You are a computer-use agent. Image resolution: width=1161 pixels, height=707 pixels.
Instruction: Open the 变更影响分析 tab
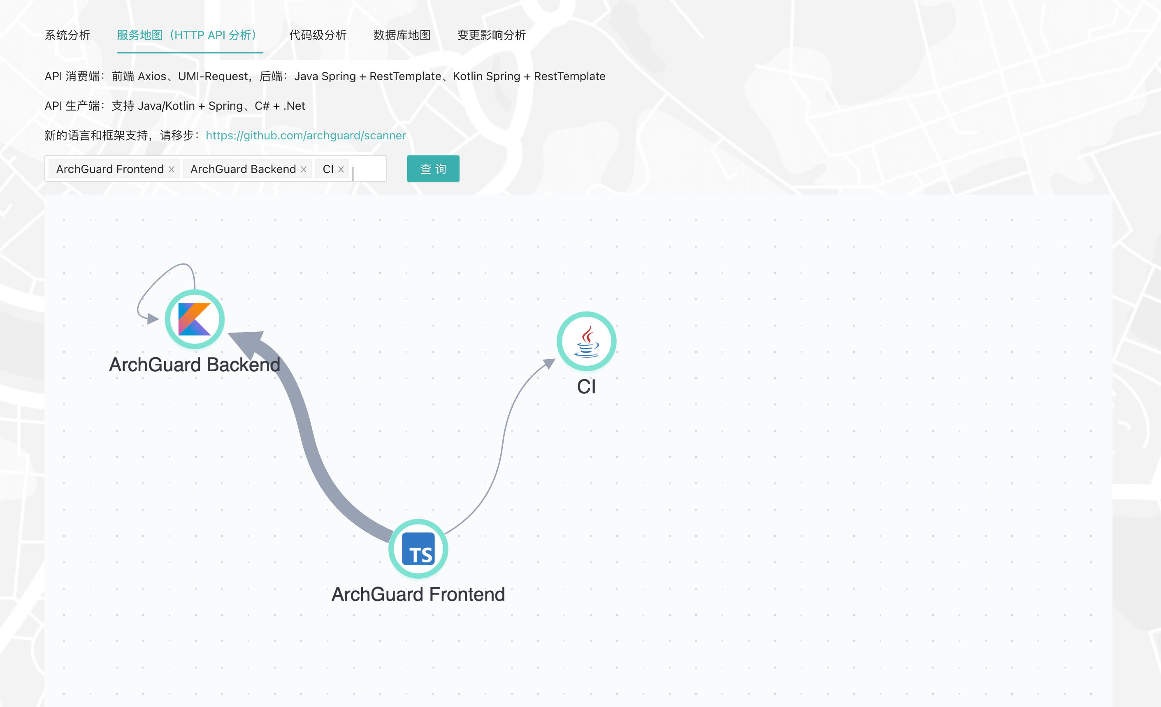pos(492,35)
